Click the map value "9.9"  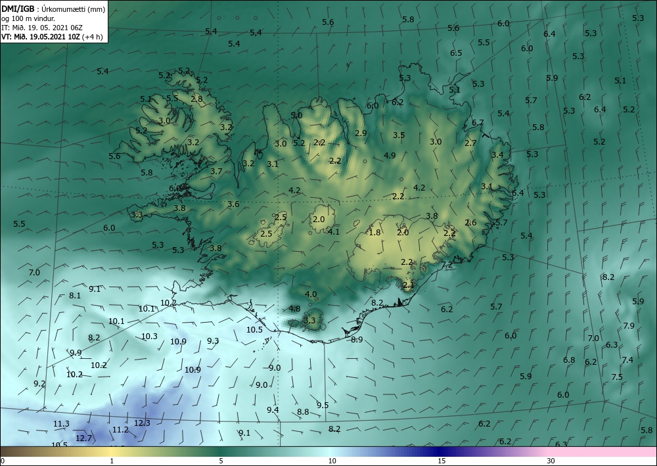[x=76, y=353]
